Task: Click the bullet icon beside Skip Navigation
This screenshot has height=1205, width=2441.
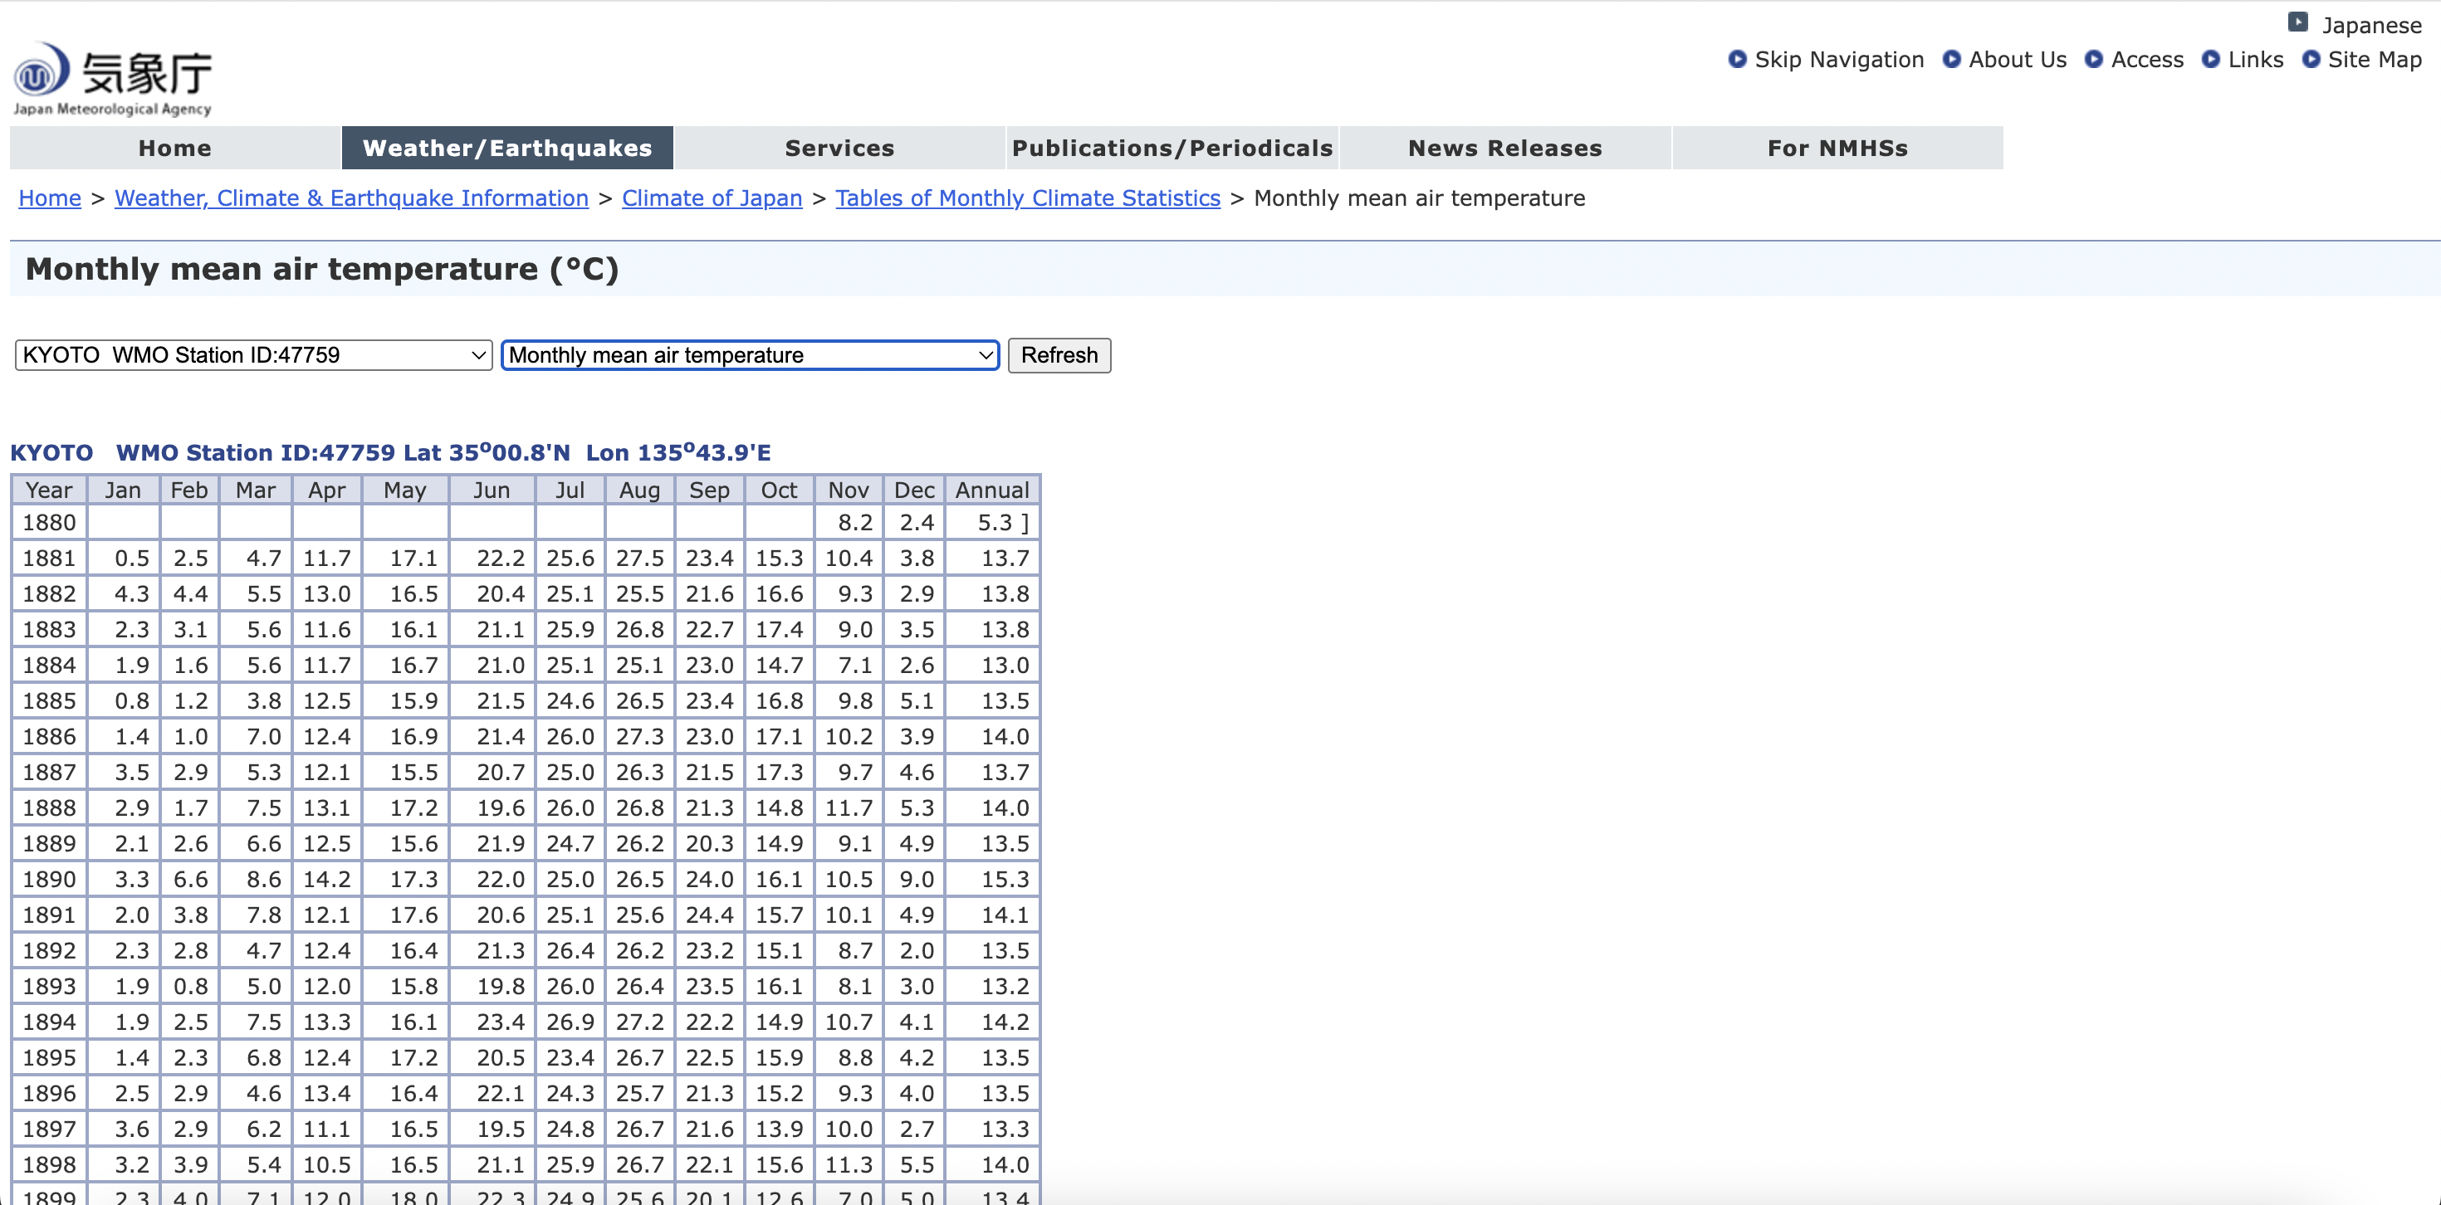Action: pyautogui.click(x=1737, y=59)
